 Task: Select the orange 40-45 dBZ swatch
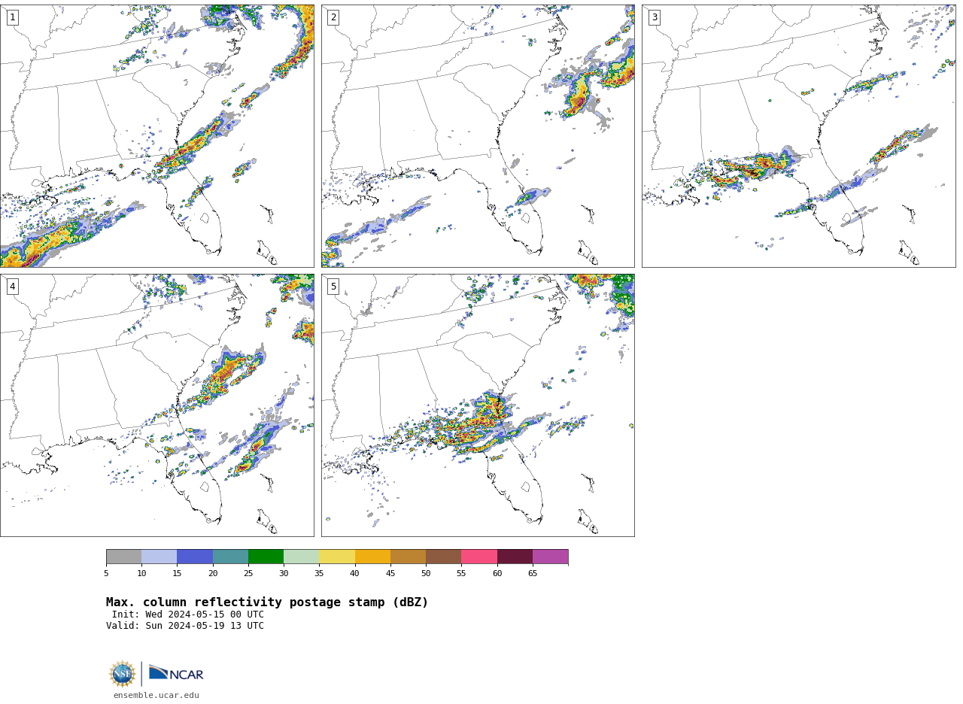[x=372, y=557]
